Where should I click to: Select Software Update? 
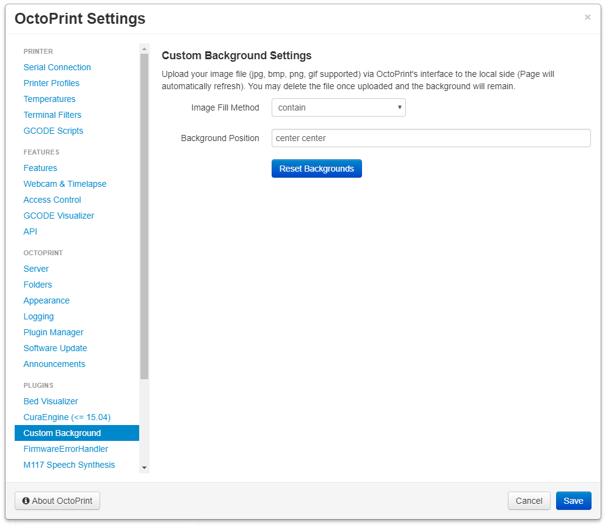(55, 348)
